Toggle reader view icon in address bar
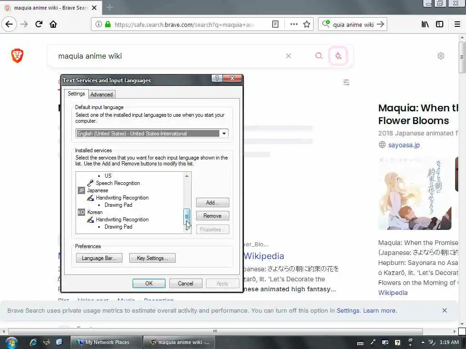Viewport: 466px width, 349px height. pos(275,25)
